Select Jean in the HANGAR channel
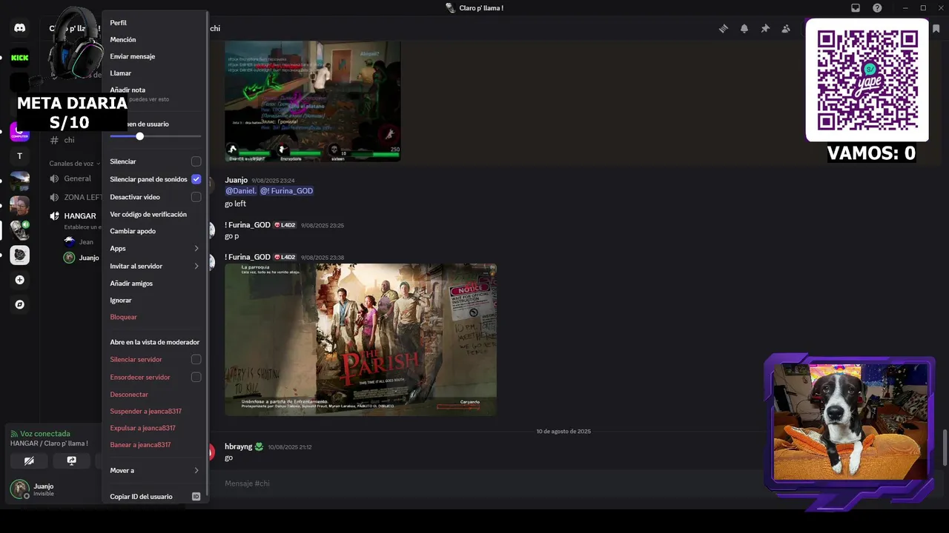 pyautogui.click(x=80, y=241)
